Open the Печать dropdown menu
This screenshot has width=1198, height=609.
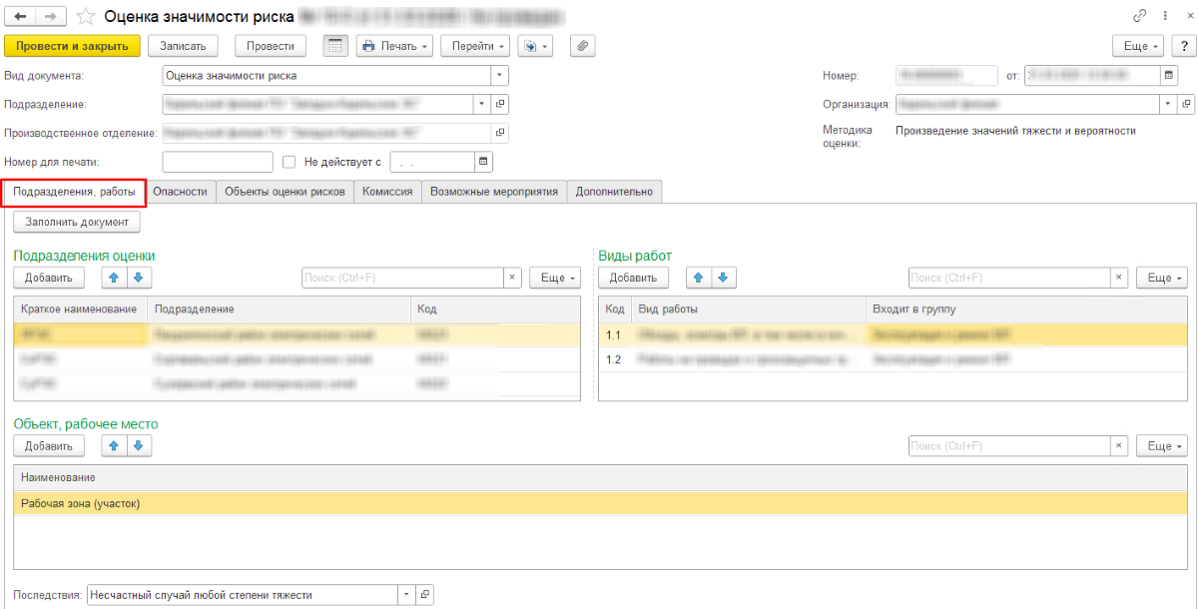pyautogui.click(x=395, y=46)
